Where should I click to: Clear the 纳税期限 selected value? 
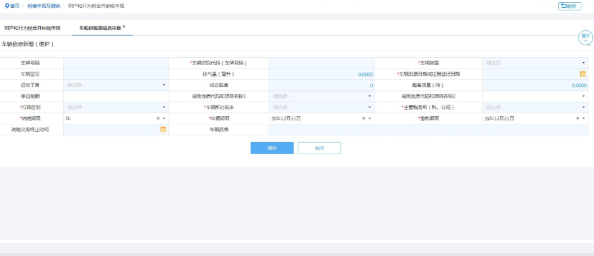pos(158,118)
